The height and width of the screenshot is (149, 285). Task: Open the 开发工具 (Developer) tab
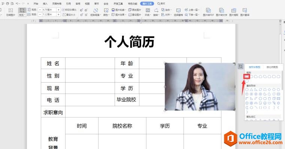(x=118, y=3)
